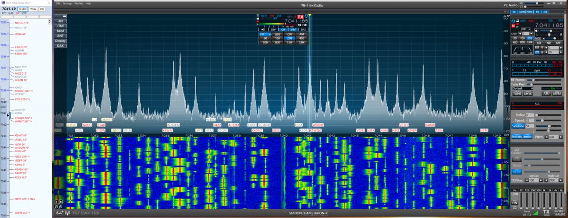Click the speaker mute icon in slice flag
The image size is (568, 218).
(263, 30)
